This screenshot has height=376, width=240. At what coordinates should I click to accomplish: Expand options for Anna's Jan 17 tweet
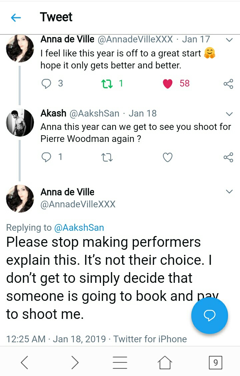229,40
